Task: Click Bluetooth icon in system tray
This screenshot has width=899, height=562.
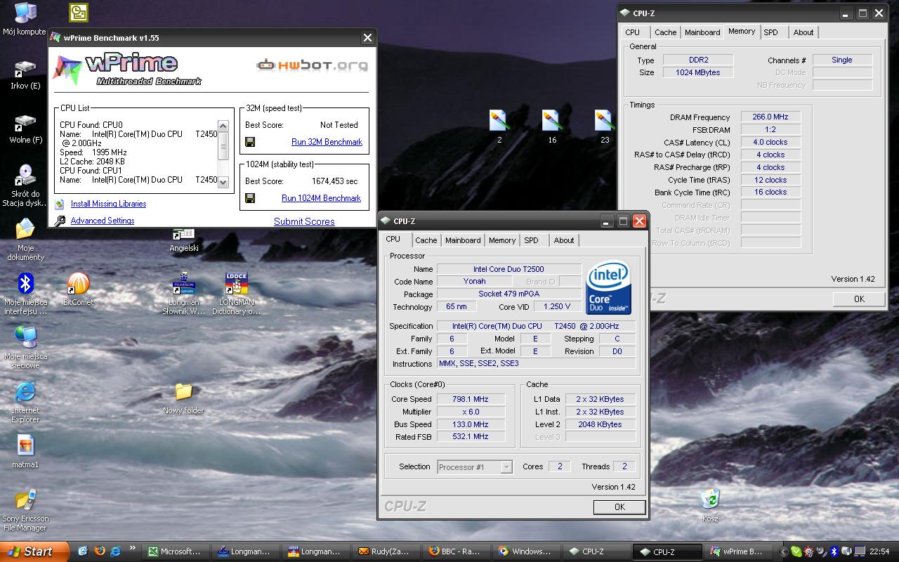Action: (834, 551)
